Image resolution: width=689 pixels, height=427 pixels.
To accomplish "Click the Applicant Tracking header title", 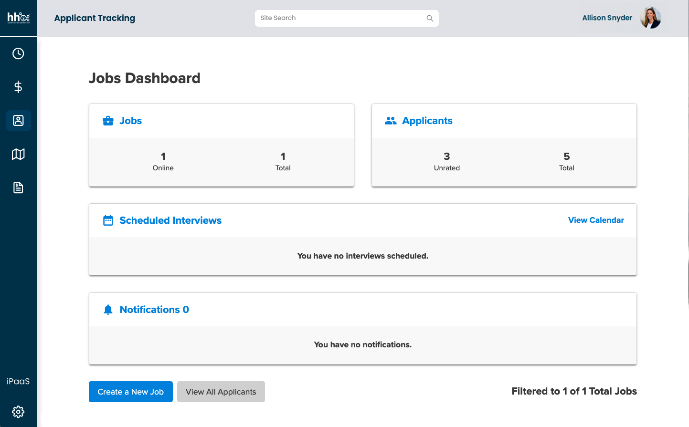I will point(95,18).
